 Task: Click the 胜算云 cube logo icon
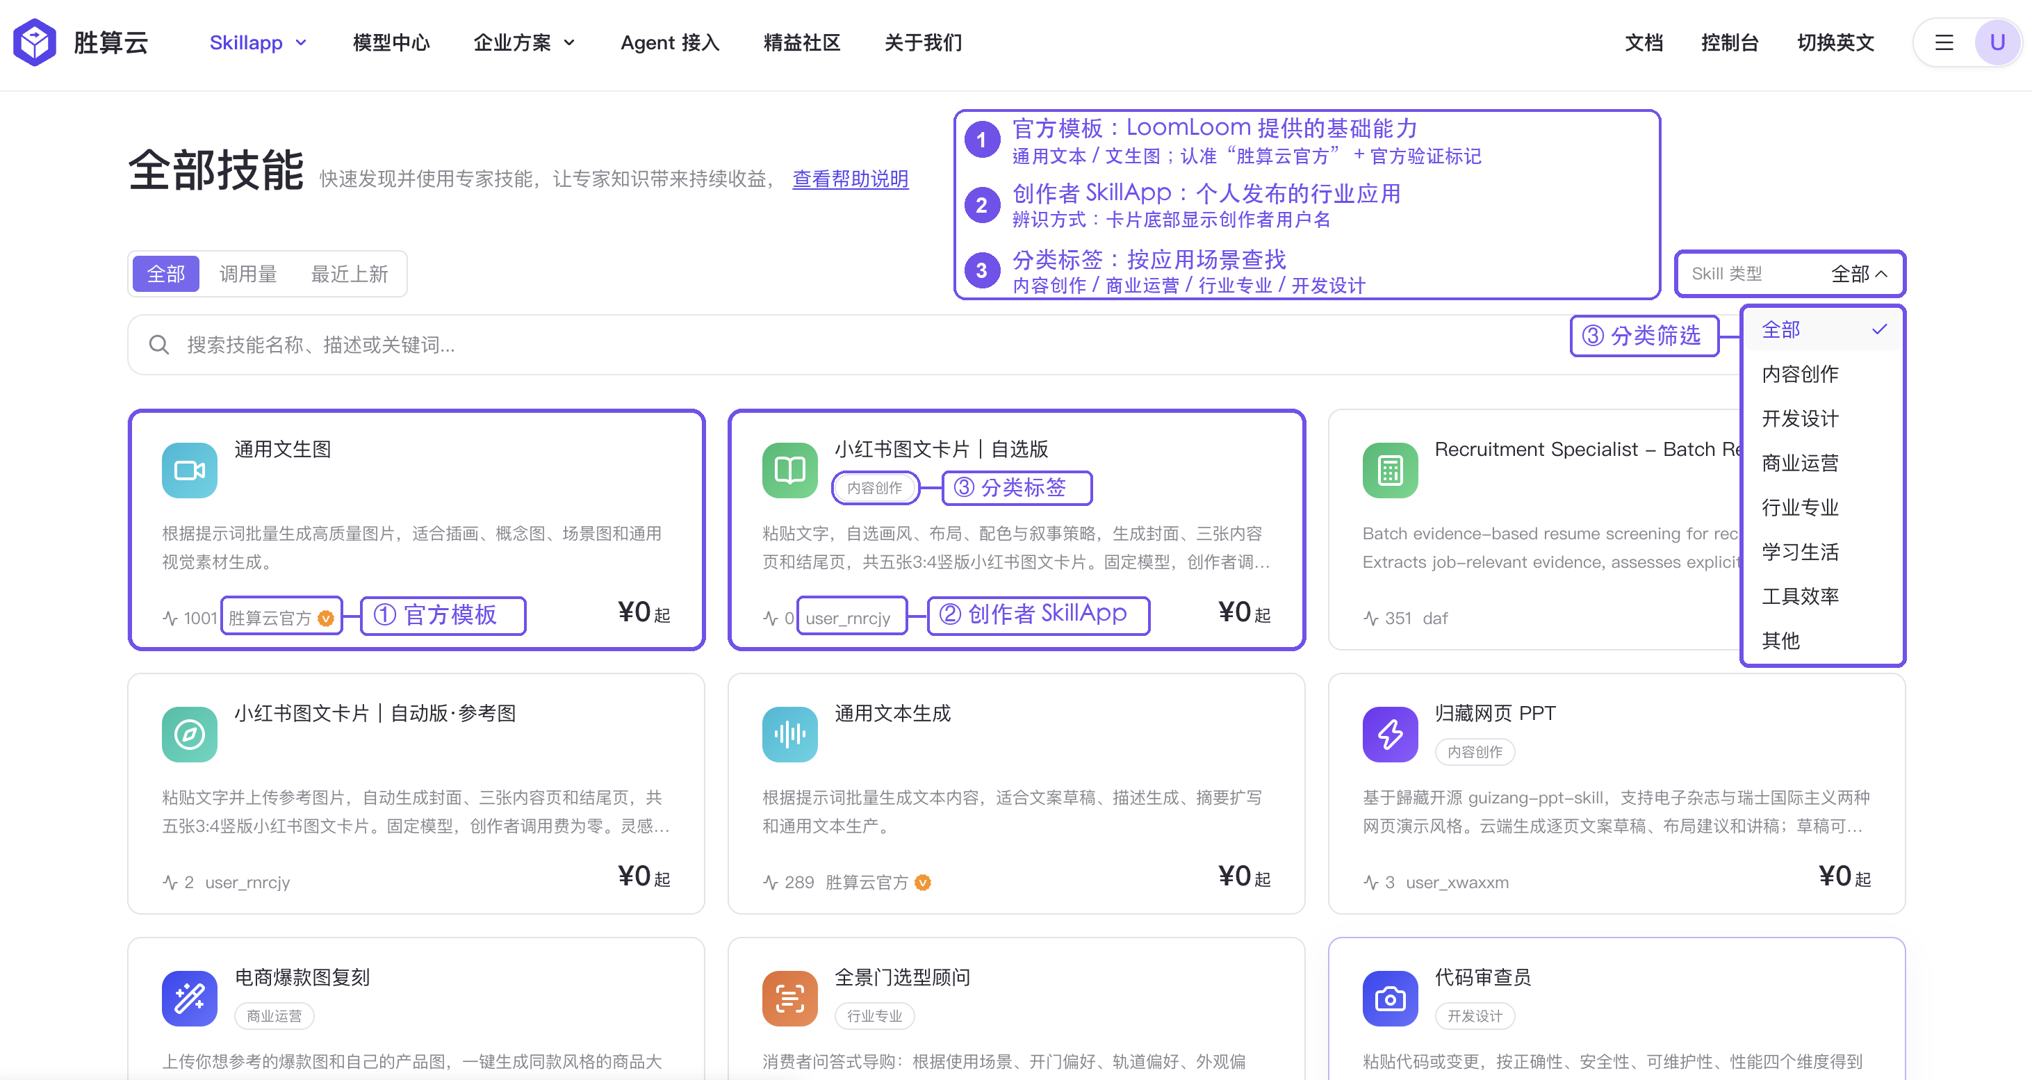pos(35,42)
